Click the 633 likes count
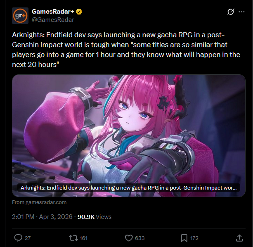Image resolution: width=253 pixels, height=247 pixels. coord(140,238)
